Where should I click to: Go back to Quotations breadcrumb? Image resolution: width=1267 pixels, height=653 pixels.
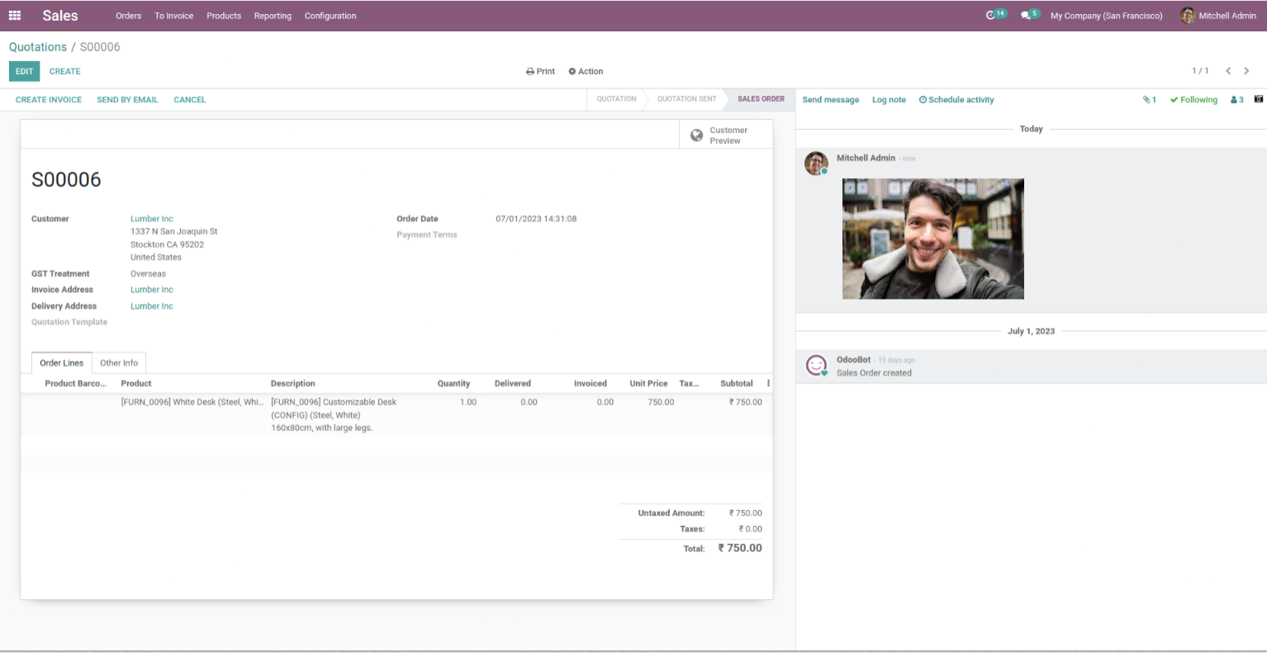[x=38, y=47]
